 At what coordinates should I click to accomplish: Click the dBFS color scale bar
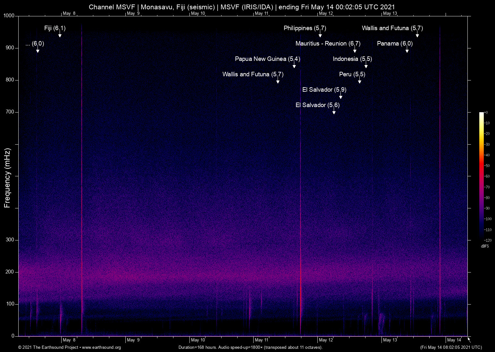point(481,176)
